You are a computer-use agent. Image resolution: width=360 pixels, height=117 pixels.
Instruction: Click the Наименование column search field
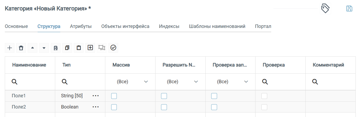tap(30, 82)
